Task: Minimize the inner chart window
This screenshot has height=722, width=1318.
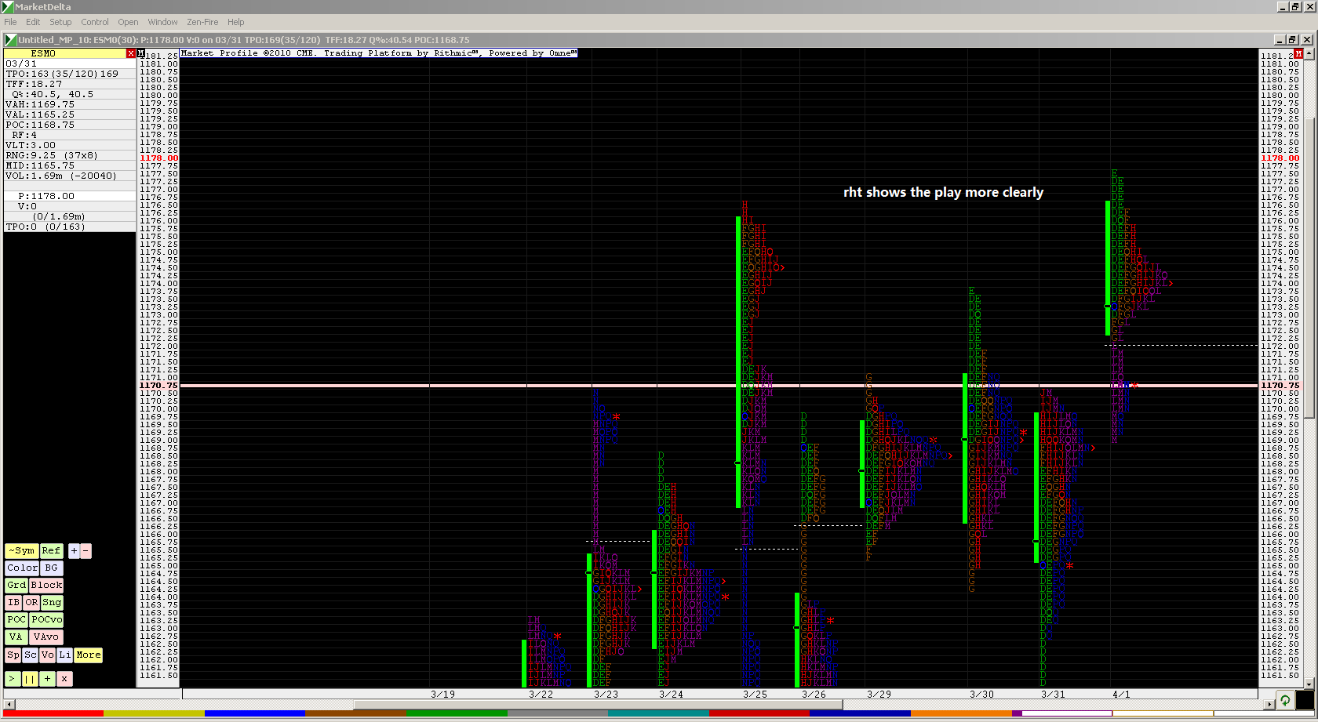Action: tap(1280, 39)
